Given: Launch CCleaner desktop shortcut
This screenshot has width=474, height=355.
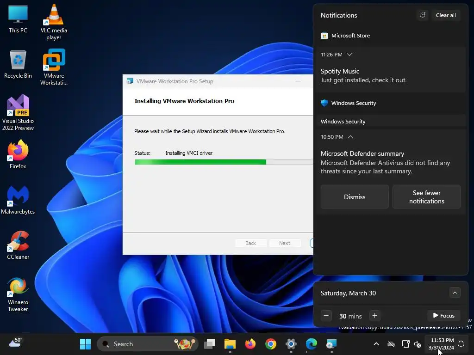Looking at the screenshot, I should 18,245.
